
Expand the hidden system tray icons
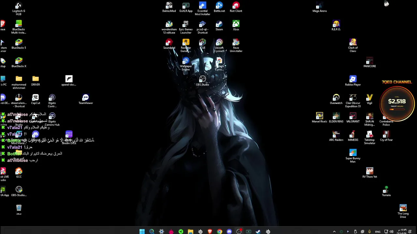coord(334,231)
